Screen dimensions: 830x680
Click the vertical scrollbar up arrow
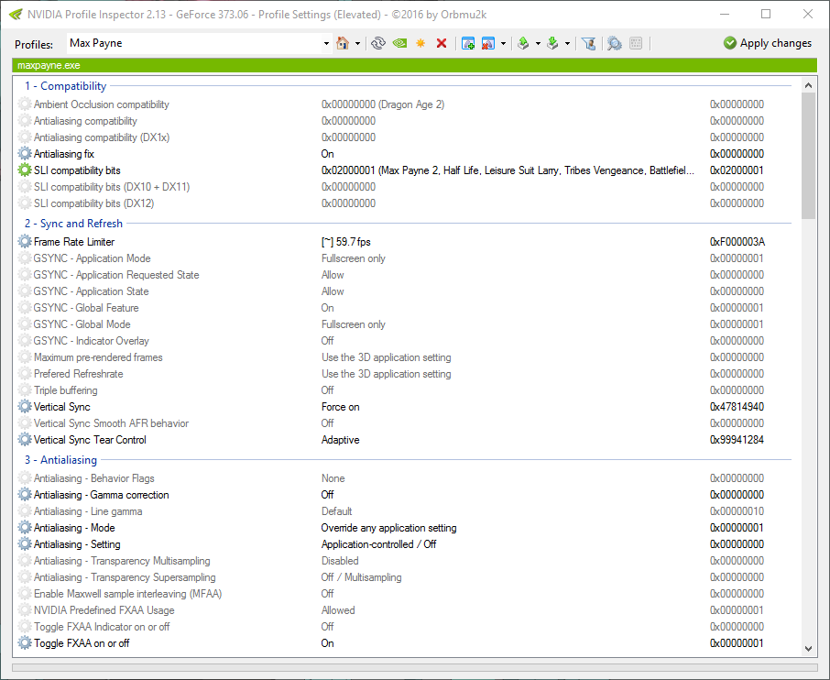(x=808, y=85)
